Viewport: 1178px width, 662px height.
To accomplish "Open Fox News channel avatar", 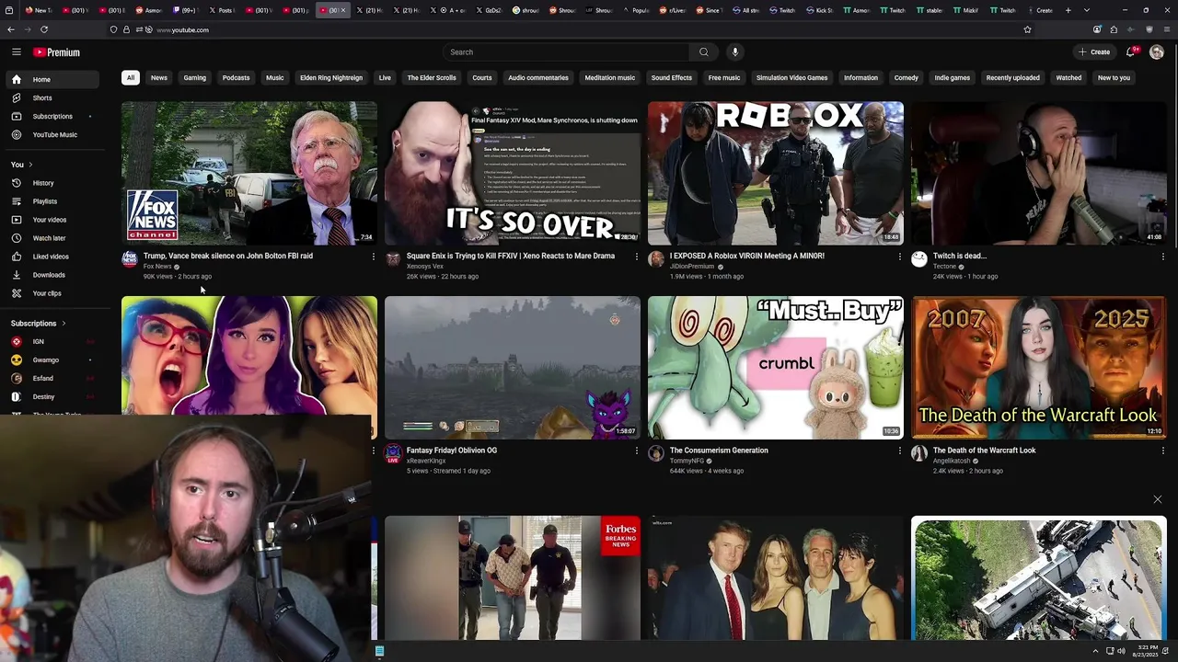I will coord(130,259).
